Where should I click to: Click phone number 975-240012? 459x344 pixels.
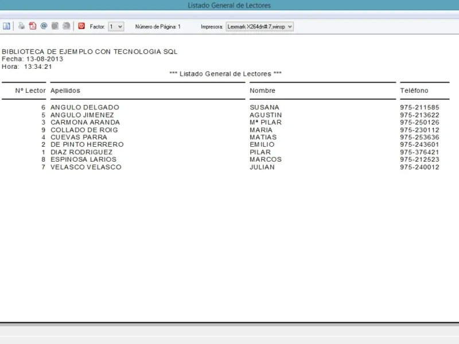tap(420, 167)
